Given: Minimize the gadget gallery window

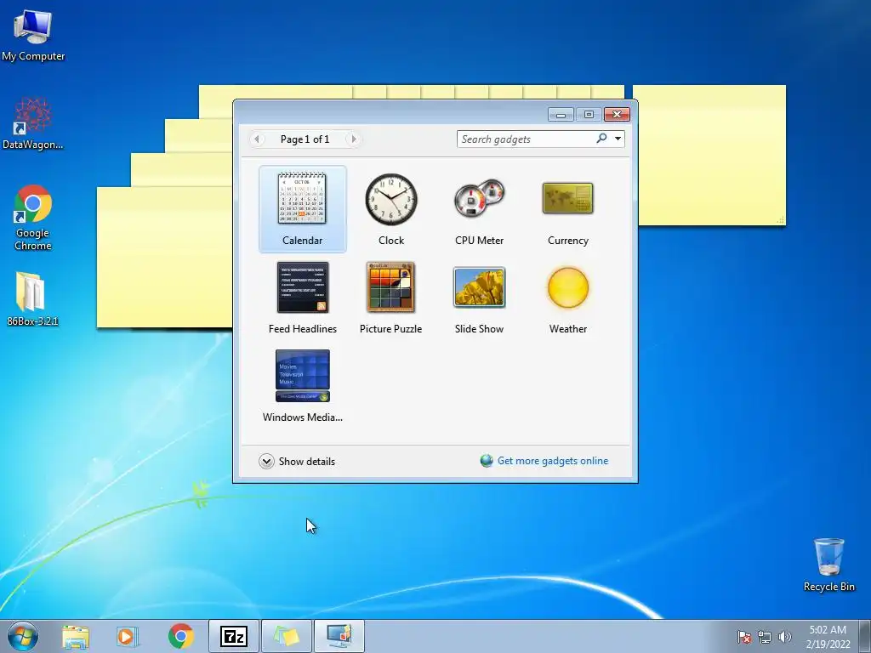Looking at the screenshot, I should click(x=561, y=115).
